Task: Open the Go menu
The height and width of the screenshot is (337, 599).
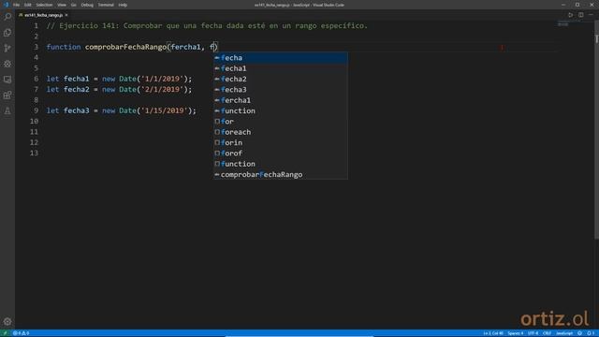Action: [74, 5]
